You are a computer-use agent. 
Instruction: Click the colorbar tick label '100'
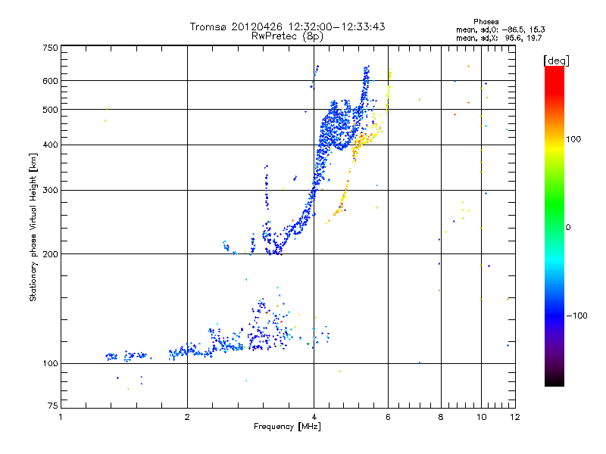[573, 139]
